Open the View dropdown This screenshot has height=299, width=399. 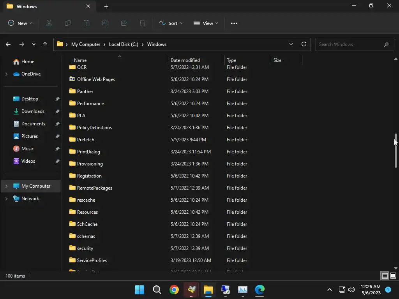(x=206, y=23)
